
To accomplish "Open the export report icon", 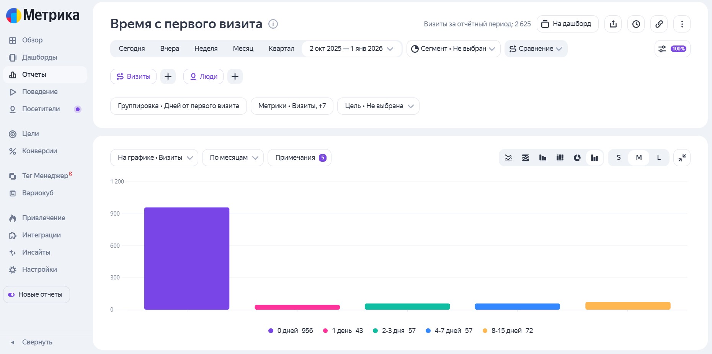I will [x=613, y=24].
